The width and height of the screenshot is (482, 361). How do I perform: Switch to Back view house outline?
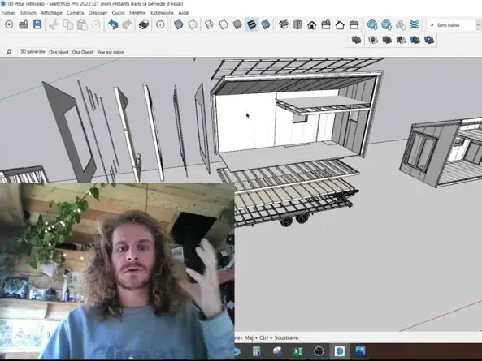tap(340, 24)
